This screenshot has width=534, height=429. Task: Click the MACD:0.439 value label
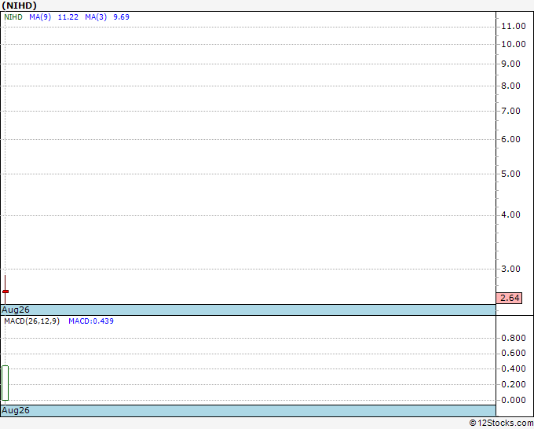point(91,321)
